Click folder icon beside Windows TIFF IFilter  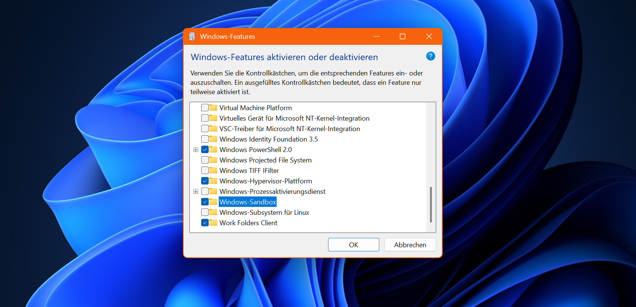(x=213, y=170)
